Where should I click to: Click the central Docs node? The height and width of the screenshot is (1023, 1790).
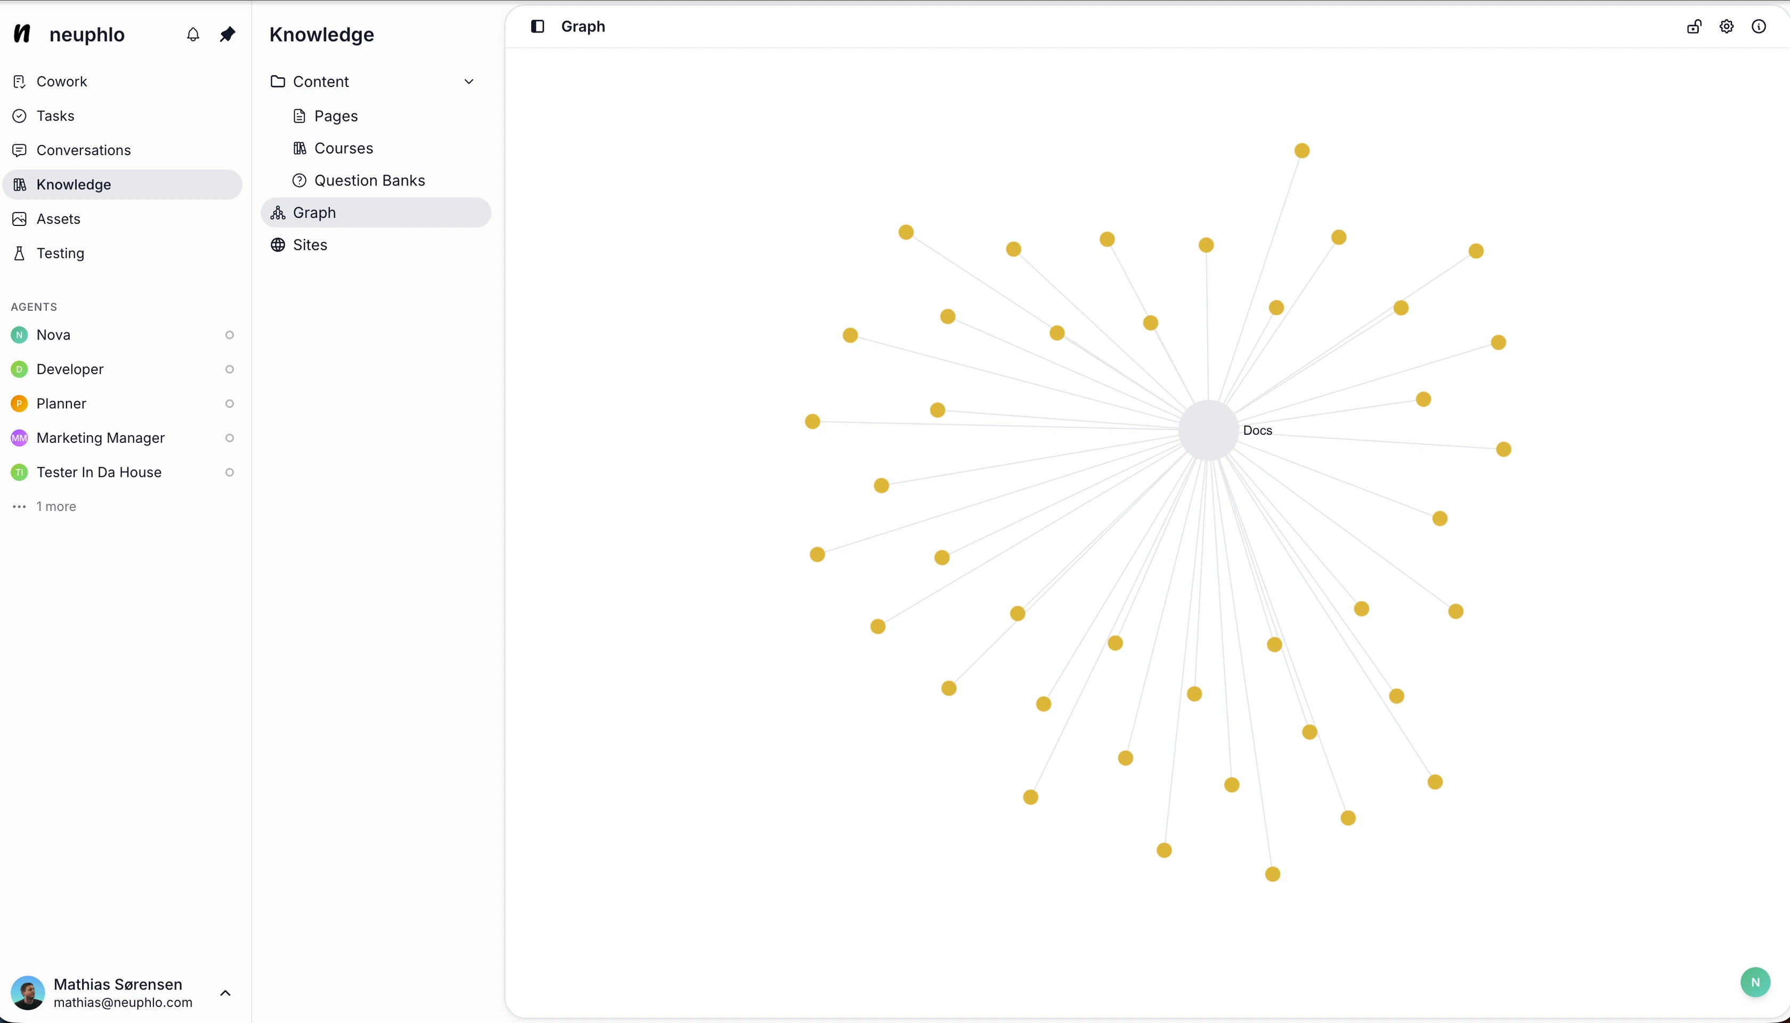[x=1208, y=430]
